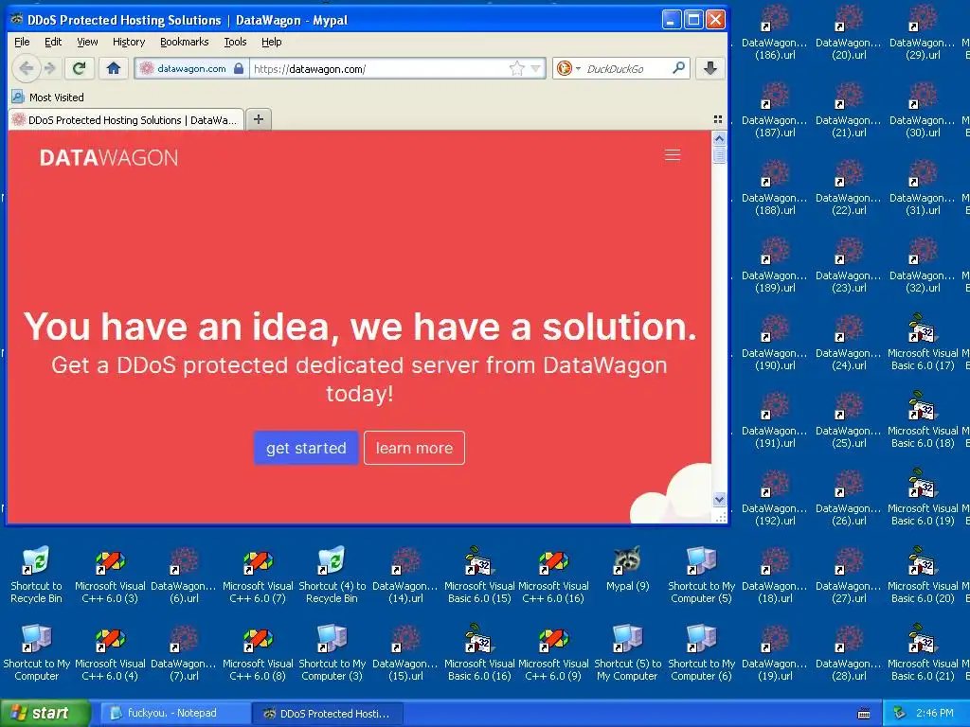Select Shortcut to My Computer (5) icon
Viewport: 970px width, 727px height.
(x=702, y=575)
